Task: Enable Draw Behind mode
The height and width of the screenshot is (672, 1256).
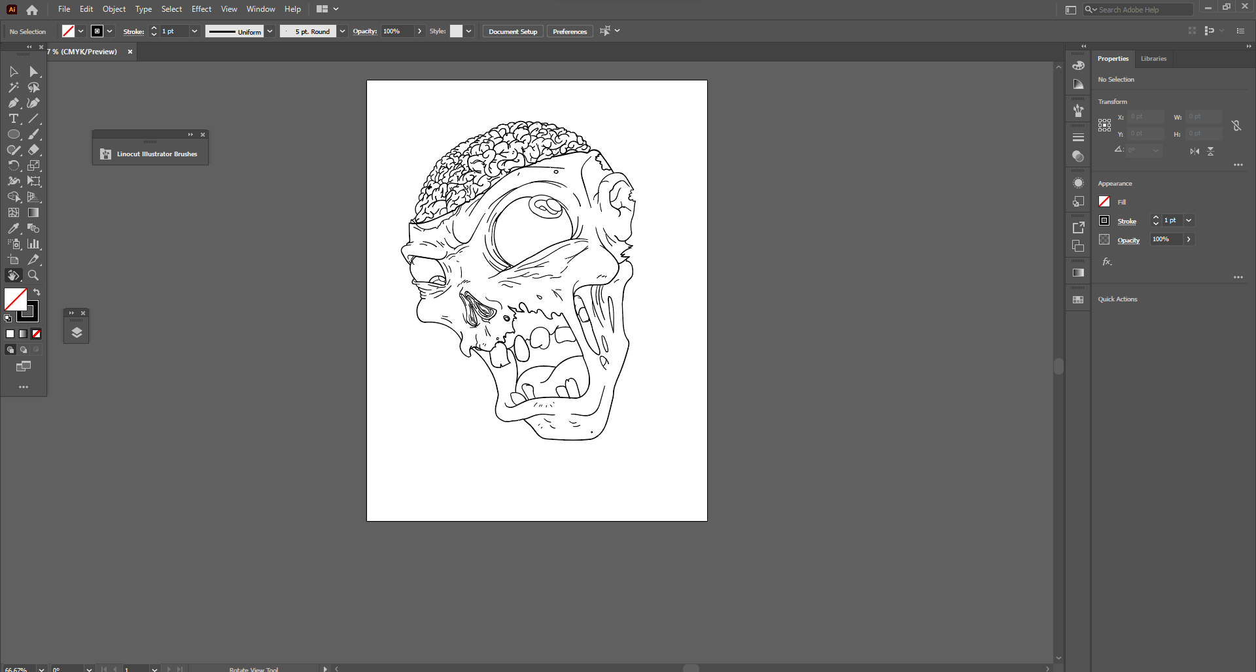Action: [24, 350]
